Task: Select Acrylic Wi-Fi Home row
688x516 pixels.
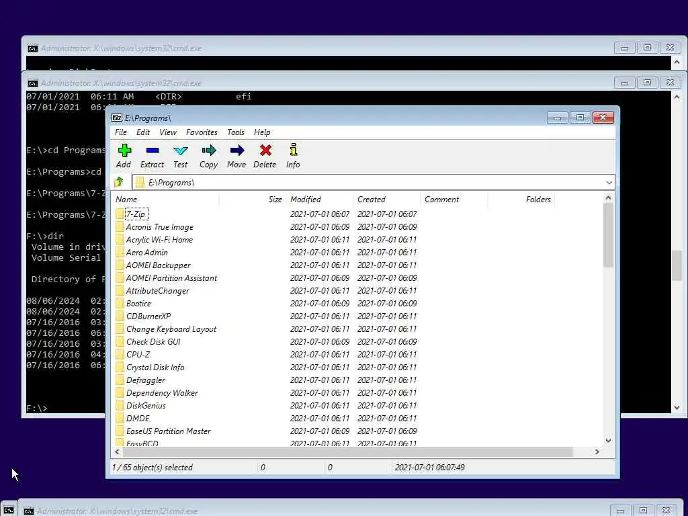Action: click(357, 240)
